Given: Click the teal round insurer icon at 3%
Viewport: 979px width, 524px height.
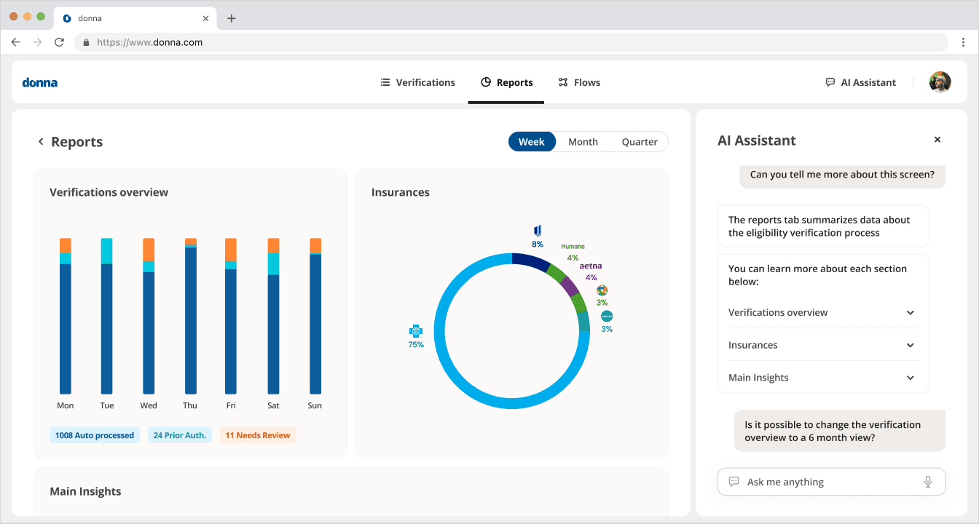Looking at the screenshot, I should point(607,316).
